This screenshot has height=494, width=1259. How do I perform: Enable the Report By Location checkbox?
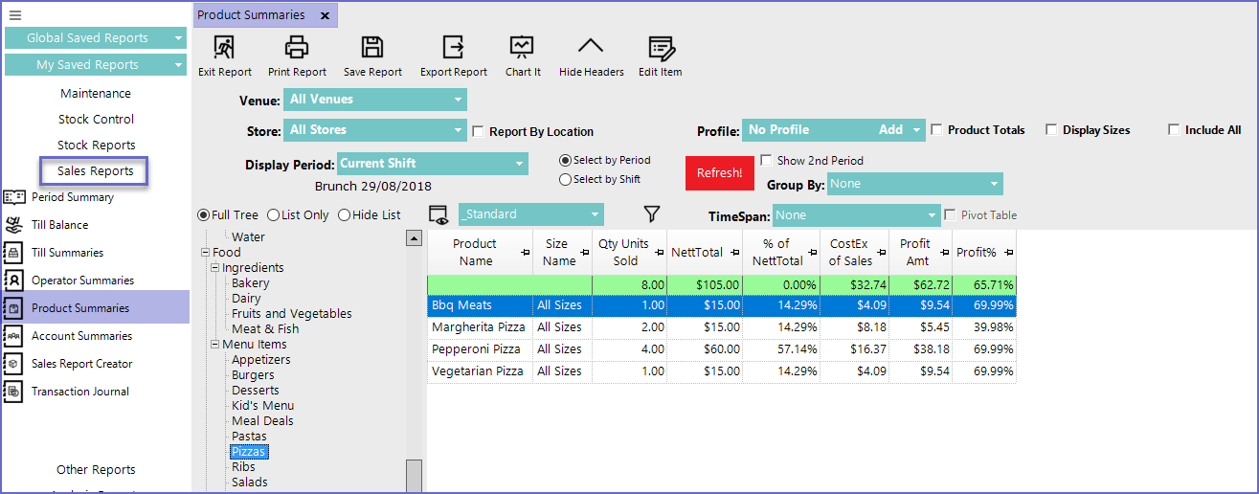click(478, 131)
